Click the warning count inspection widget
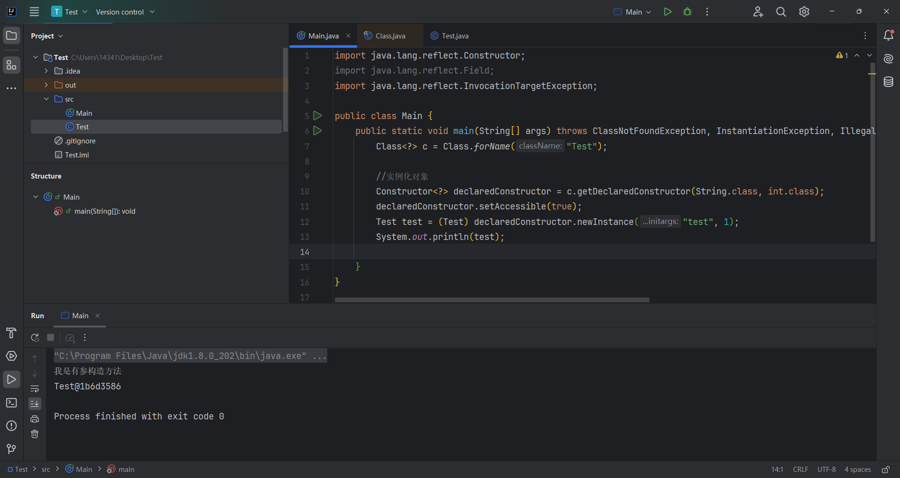The width and height of the screenshot is (900, 478). pos(842,55)
